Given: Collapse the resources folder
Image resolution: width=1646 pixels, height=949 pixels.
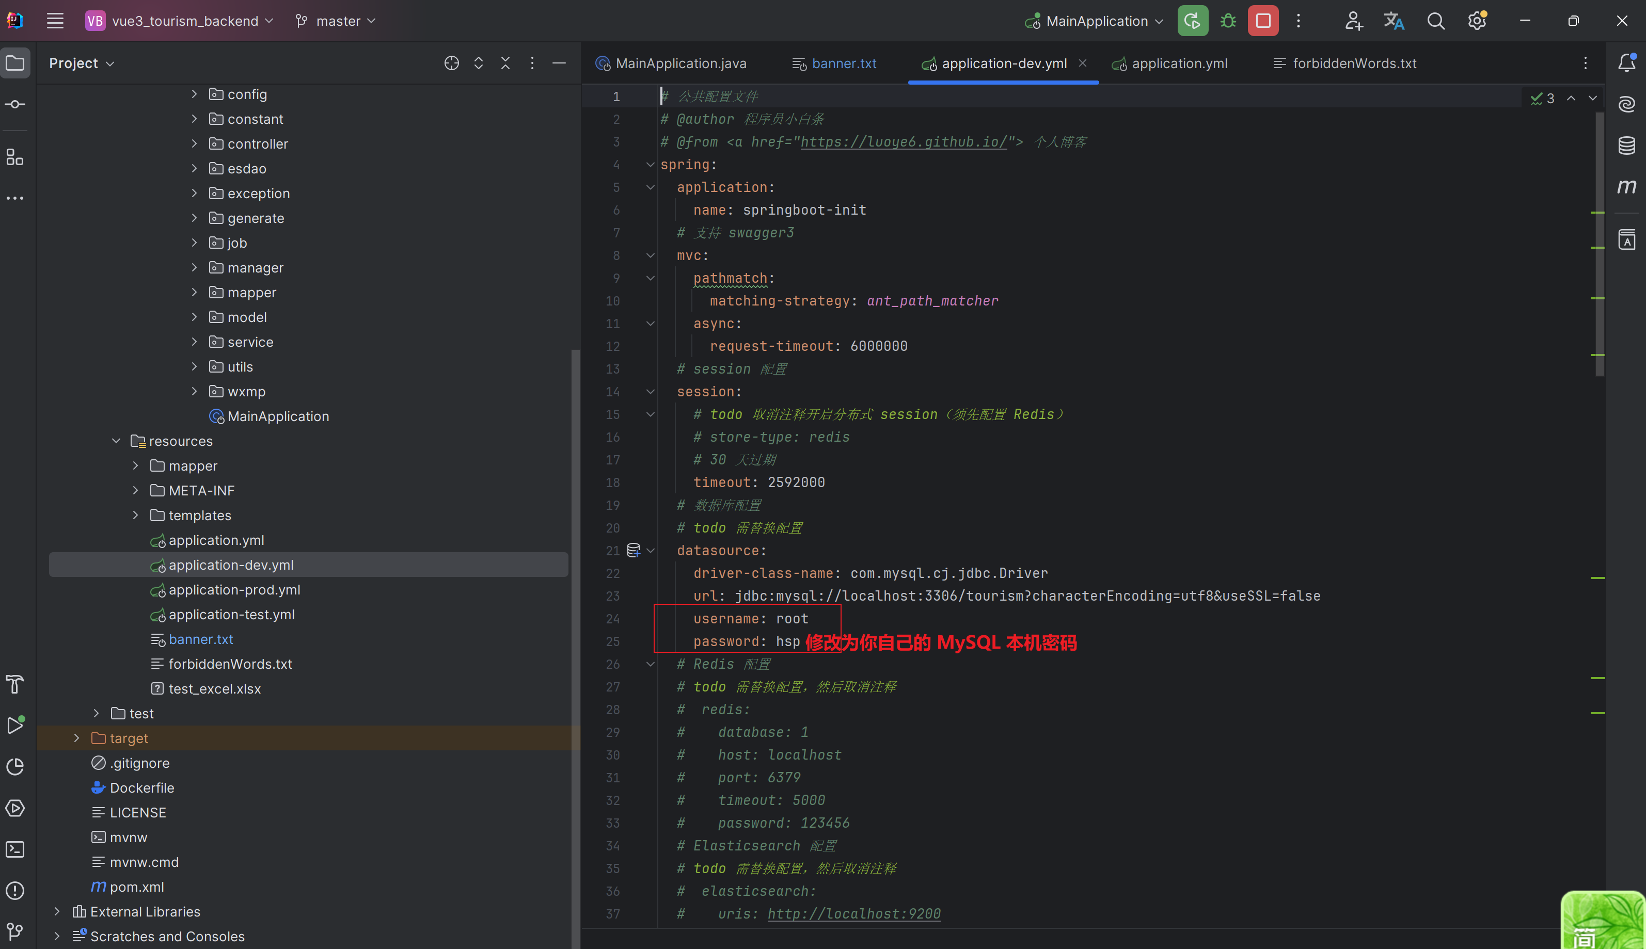Looking at the screenshot, I should coord(116,441).
